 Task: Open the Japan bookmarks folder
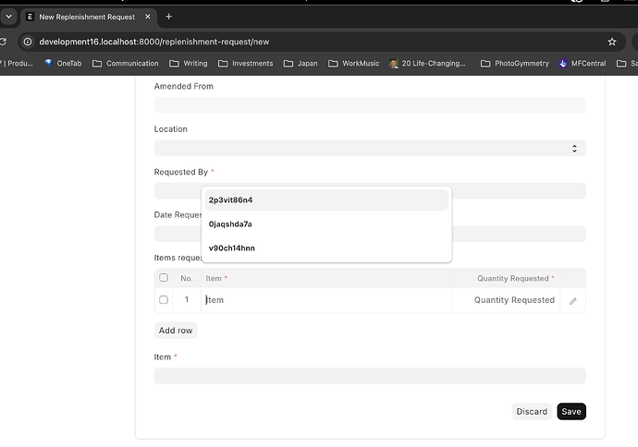(301, 64)
